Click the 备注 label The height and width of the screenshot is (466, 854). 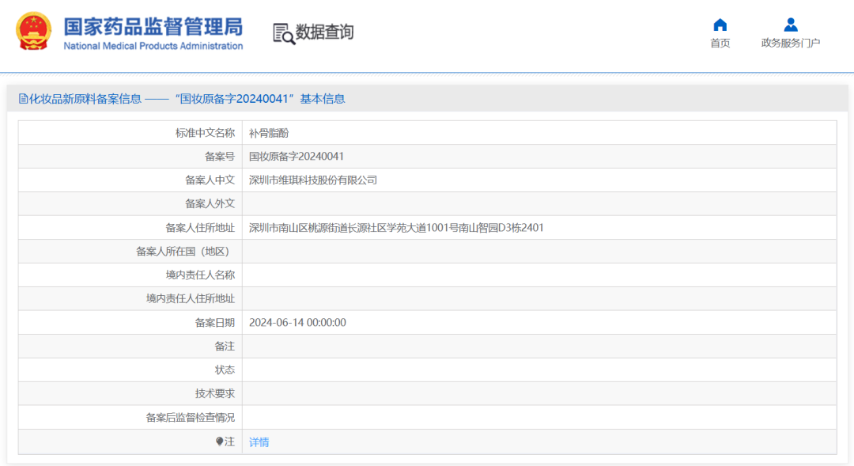(x=225, y=346)
